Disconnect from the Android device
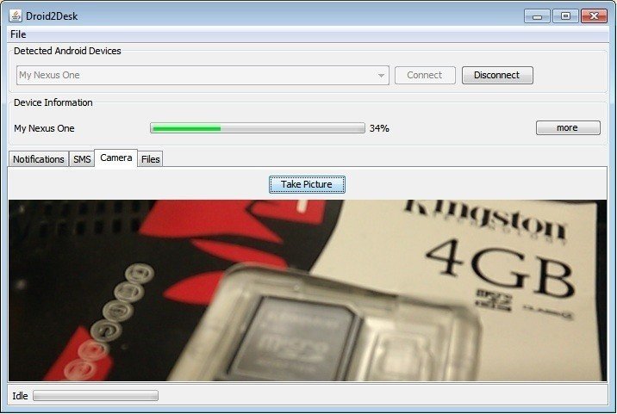 pyautogui.click(x=497, y=75)
